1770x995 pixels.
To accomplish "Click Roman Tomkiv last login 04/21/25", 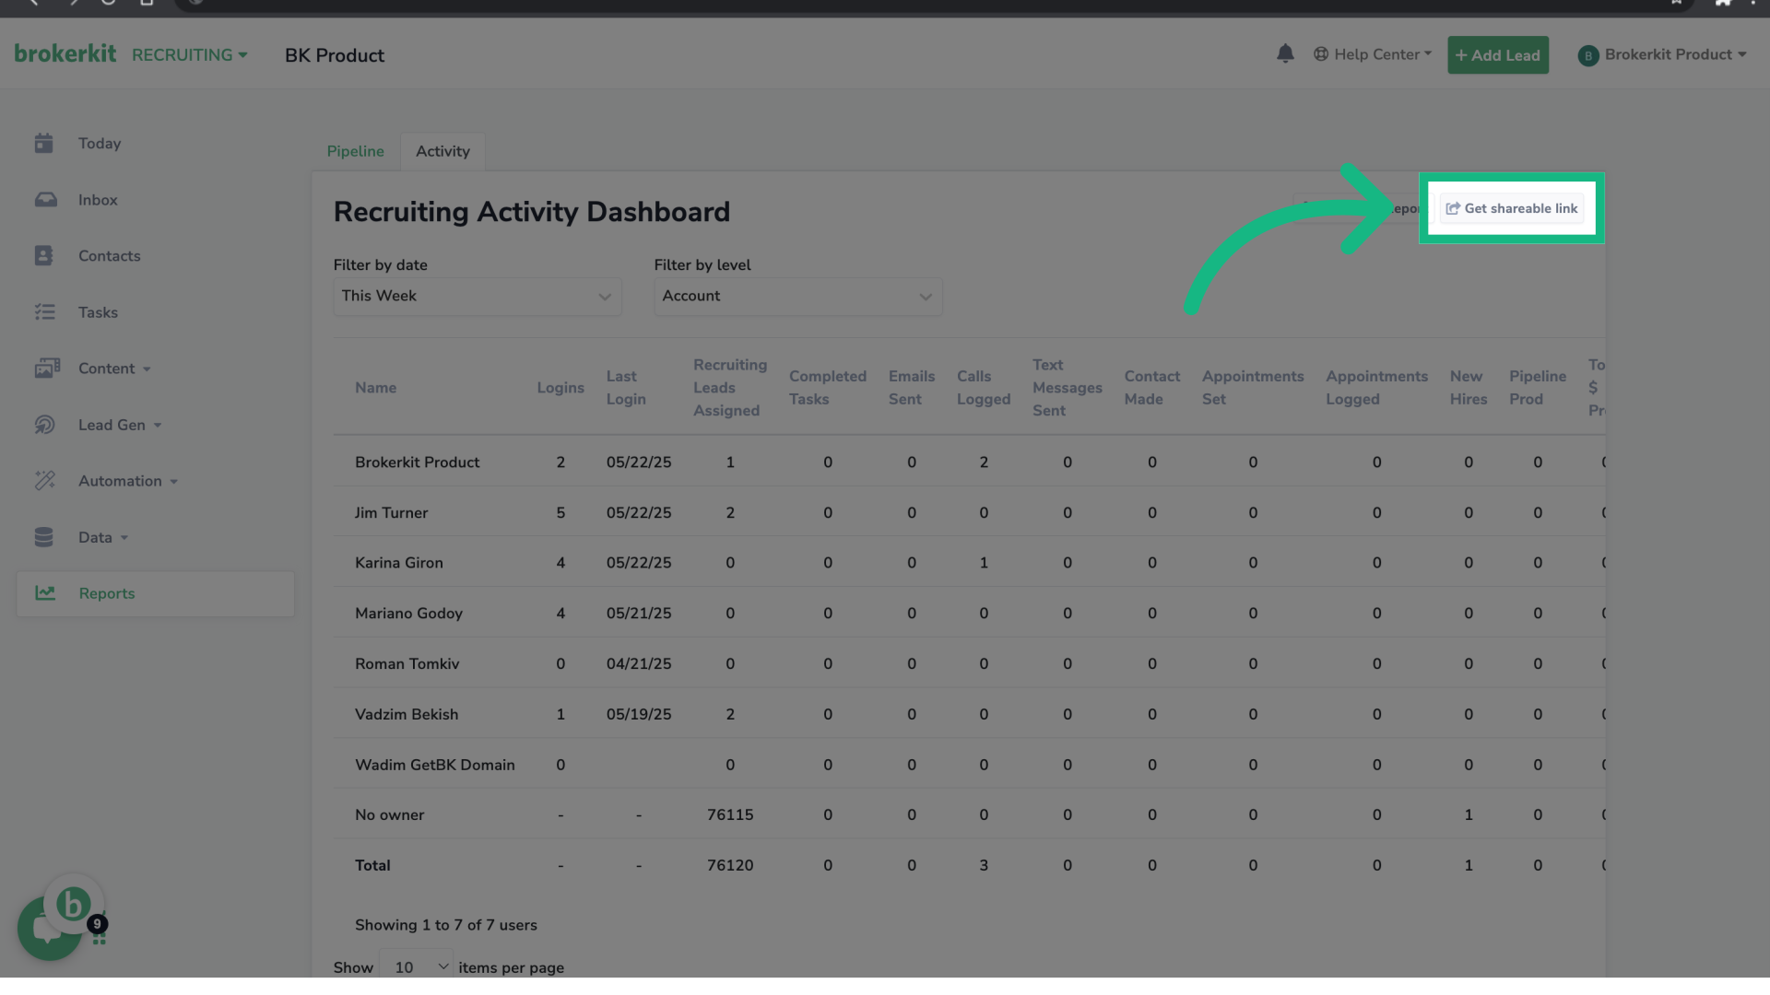I will 638,664.
